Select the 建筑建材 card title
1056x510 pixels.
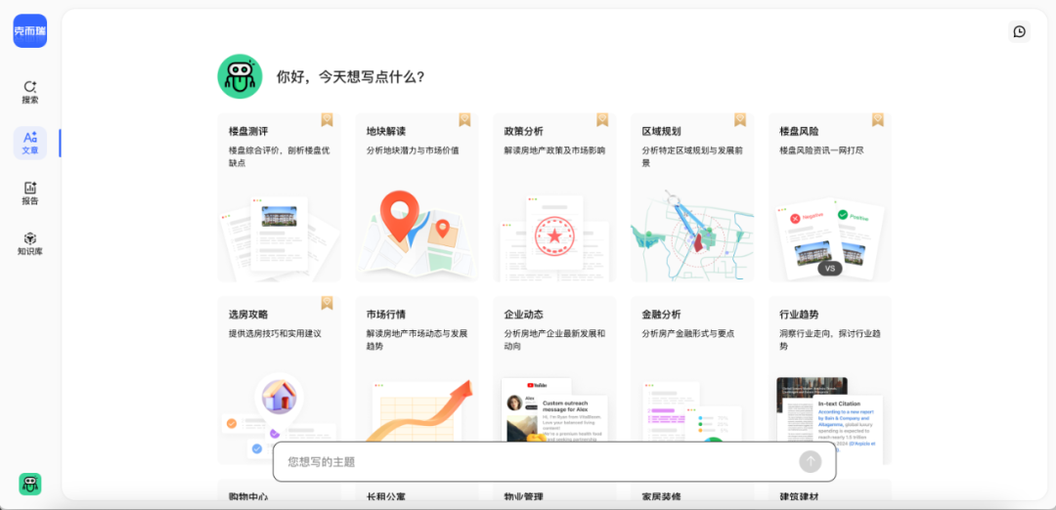(800, 496)
